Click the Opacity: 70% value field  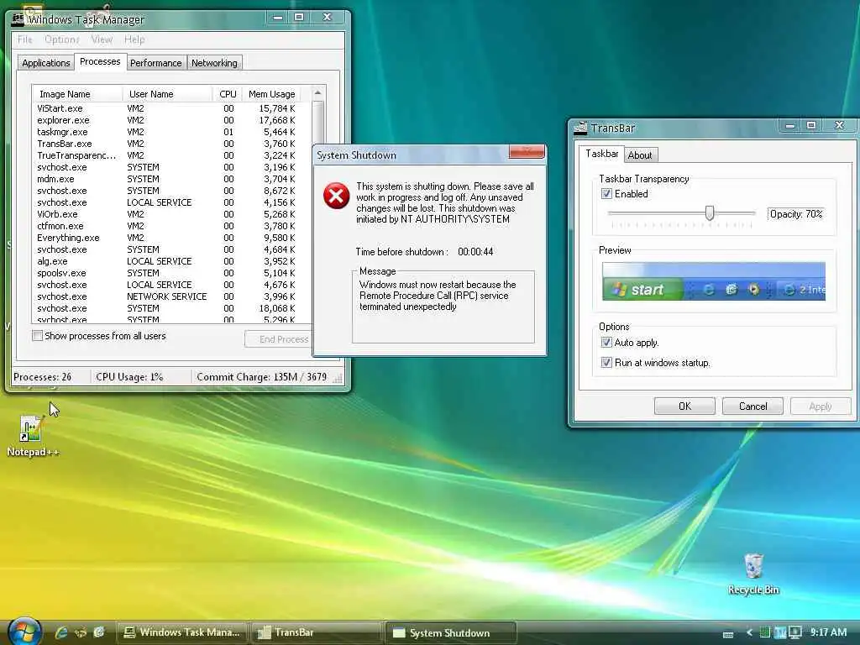point(796,214)
